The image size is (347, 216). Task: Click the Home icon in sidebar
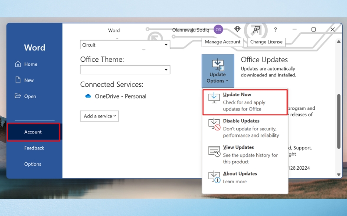[18, 64]
